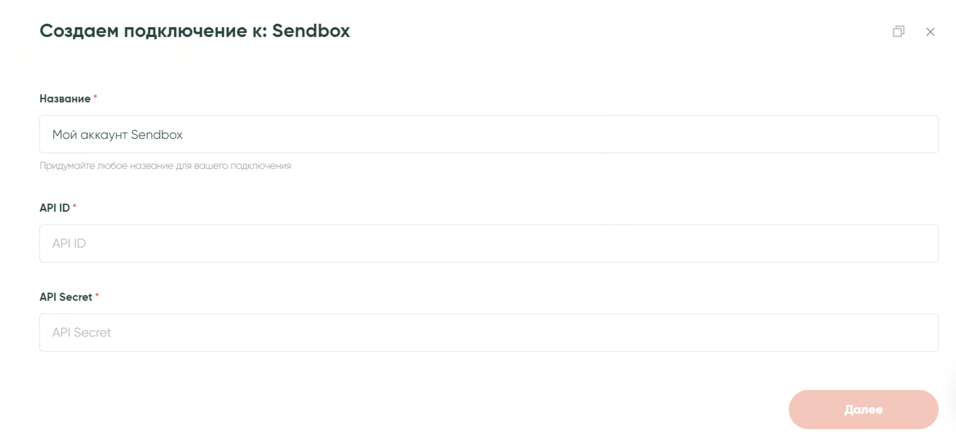Click the API ID field label
The height and width of the screenshot is (446, 956).
[x=54, y=208]
